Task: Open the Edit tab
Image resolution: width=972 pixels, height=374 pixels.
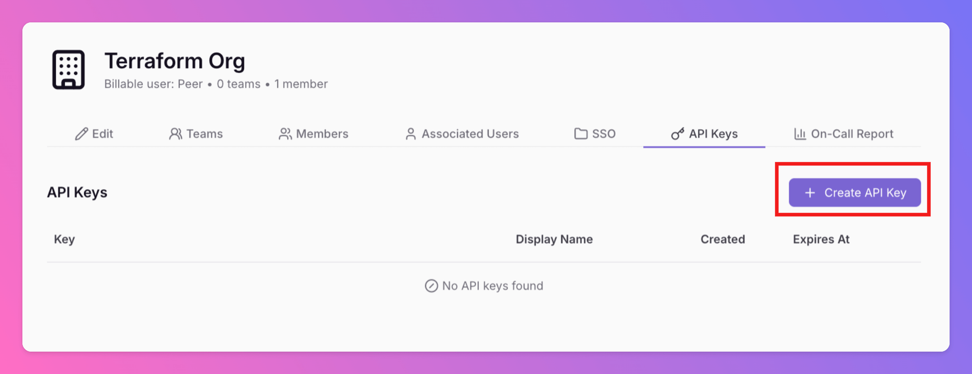Action: (x=94, y=134)
